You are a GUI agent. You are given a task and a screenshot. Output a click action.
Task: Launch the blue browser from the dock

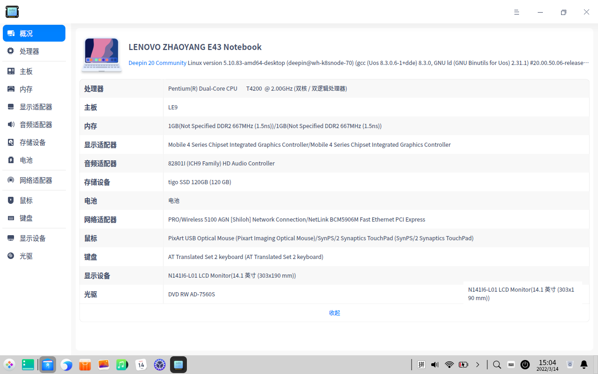pyautogui.click(x=66, y=365)
